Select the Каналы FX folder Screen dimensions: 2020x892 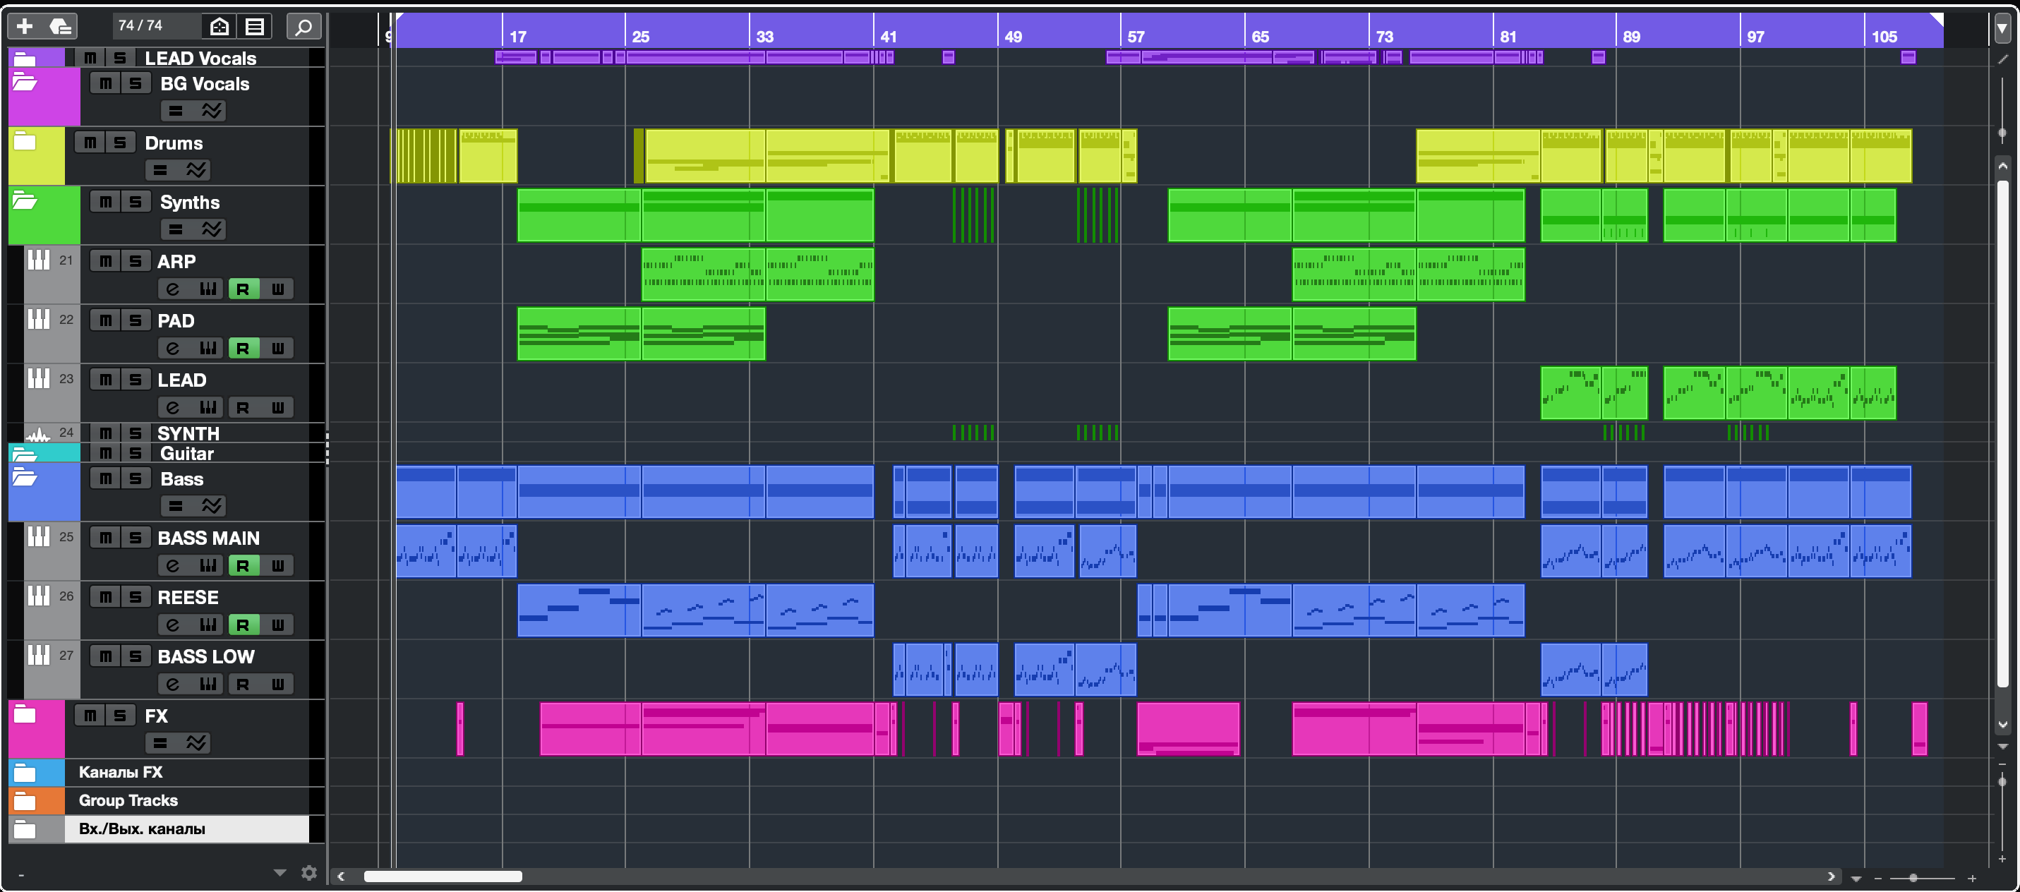[120, 772]
